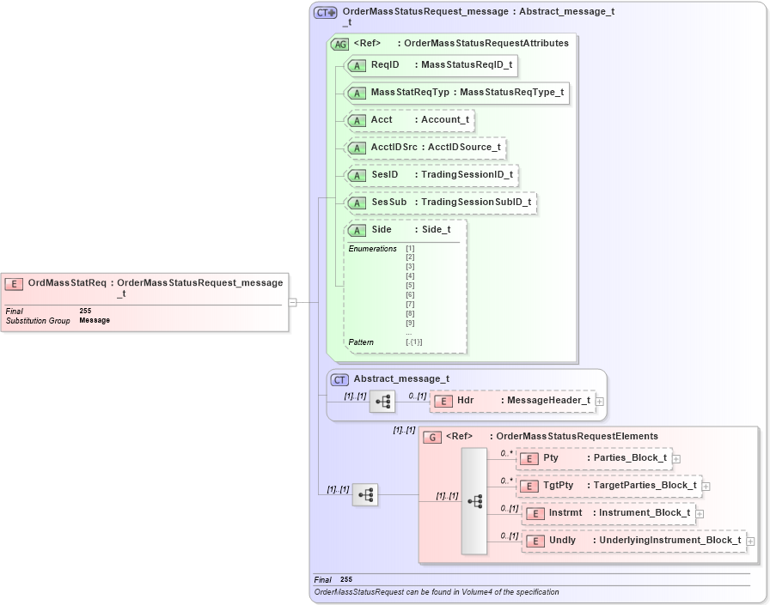This screenshot has height=605, width=770.
Task: Expand the Hdr MessageHeader_t element
Action: (602, 400)
